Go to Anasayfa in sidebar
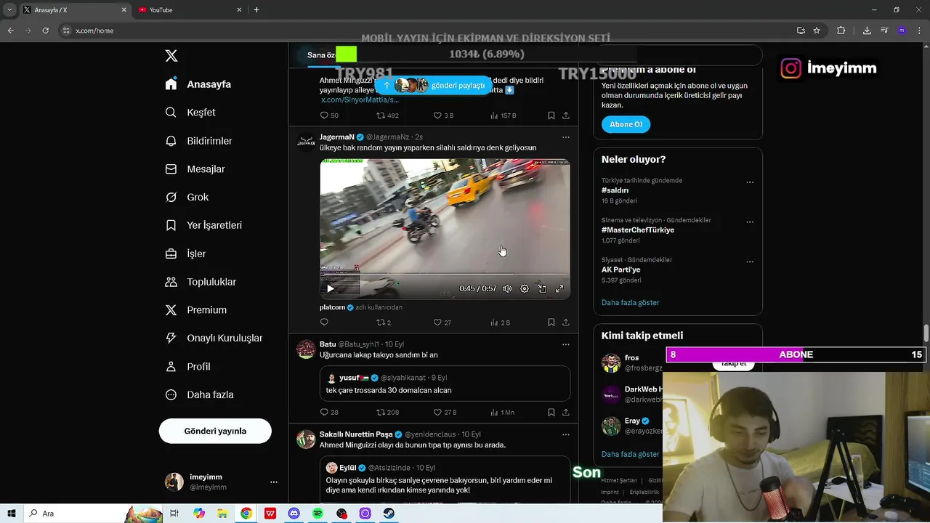 198,84
